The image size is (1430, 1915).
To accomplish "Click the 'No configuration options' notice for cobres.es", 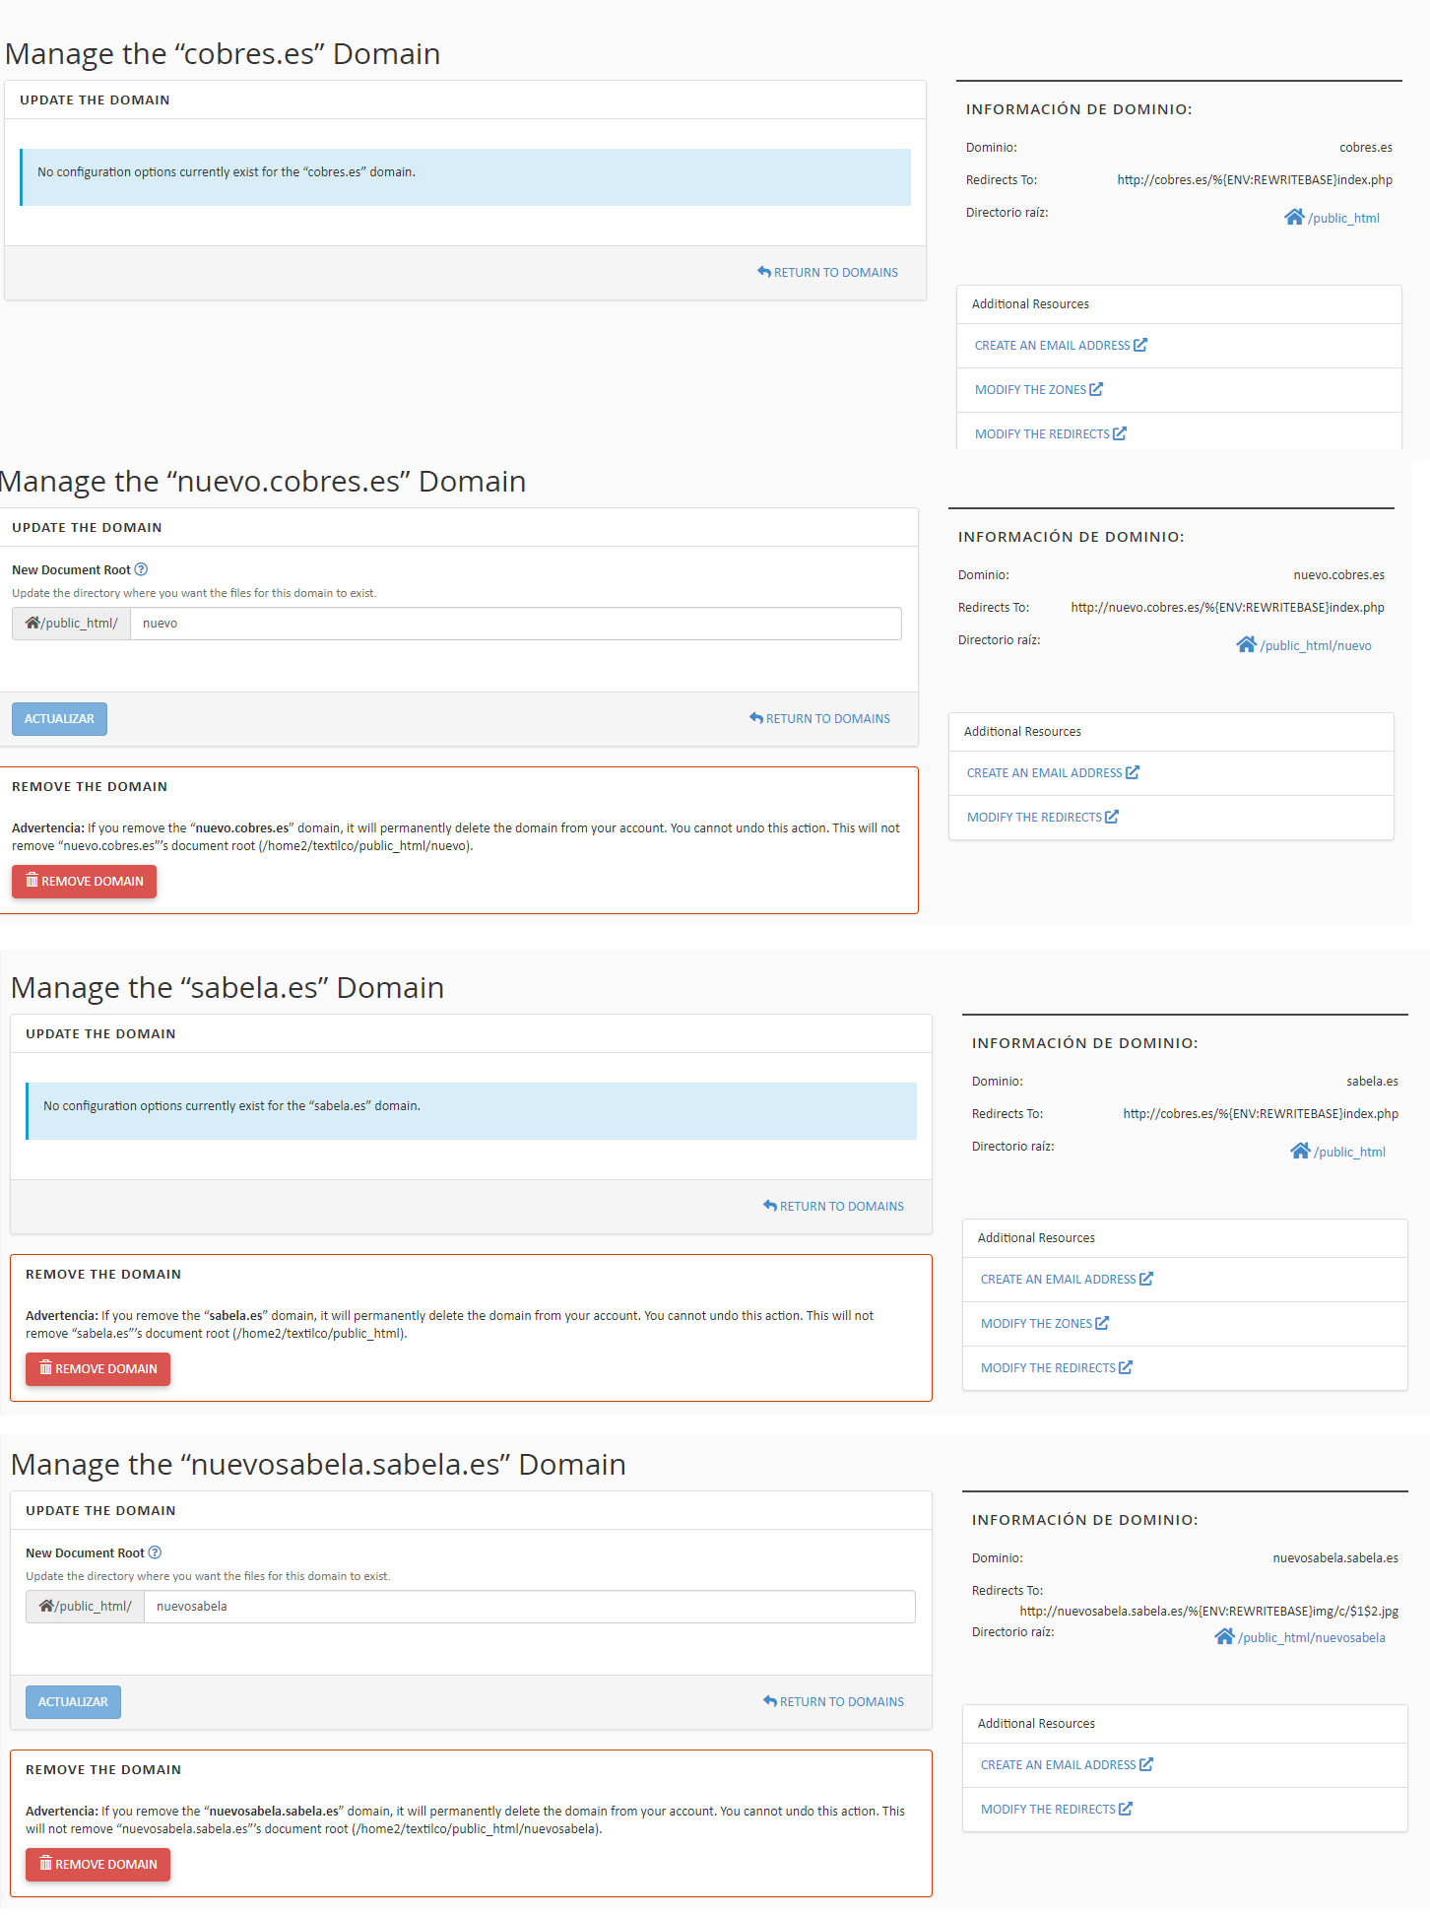I will click(x=465, y=177).
